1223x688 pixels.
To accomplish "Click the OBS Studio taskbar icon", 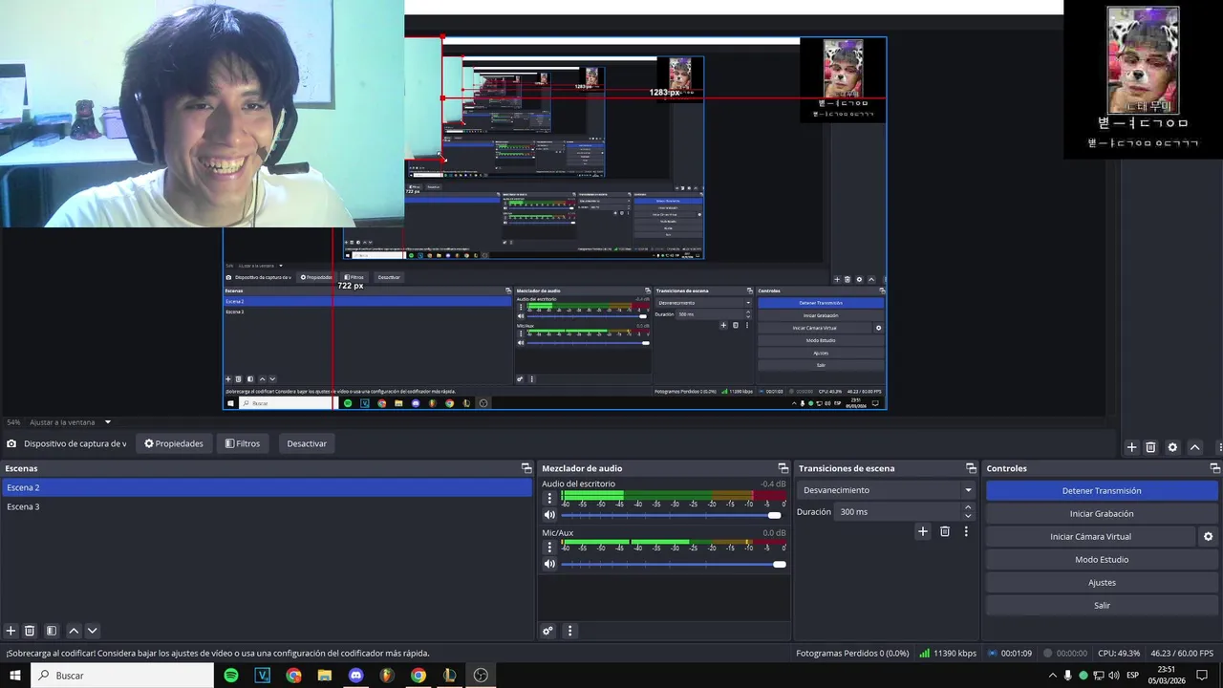I will click(481, 676).
